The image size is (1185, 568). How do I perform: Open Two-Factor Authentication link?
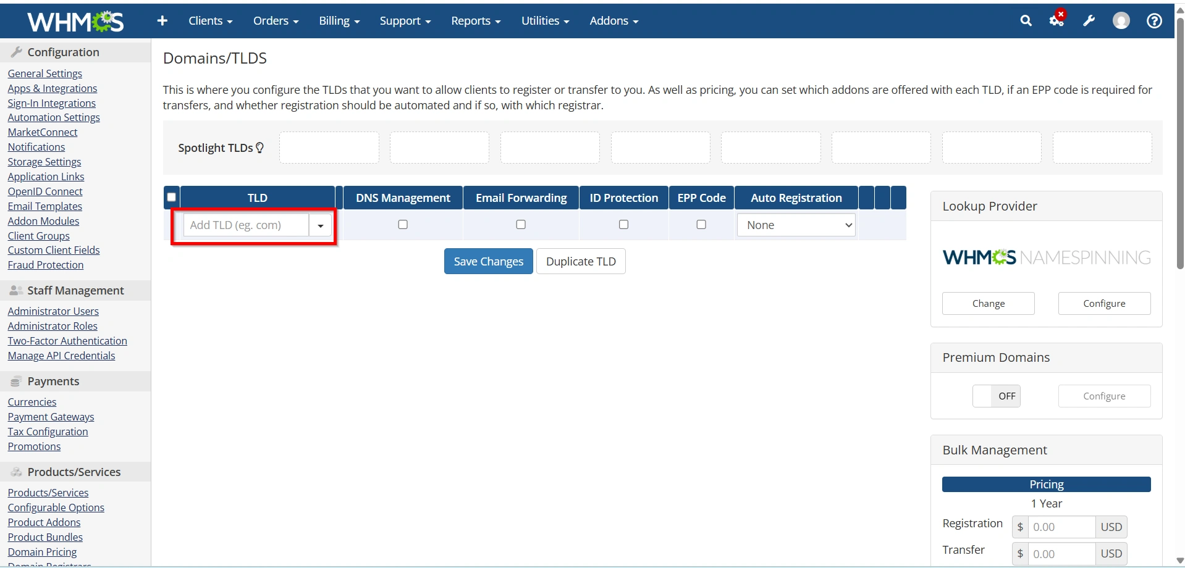pos(67,341)
